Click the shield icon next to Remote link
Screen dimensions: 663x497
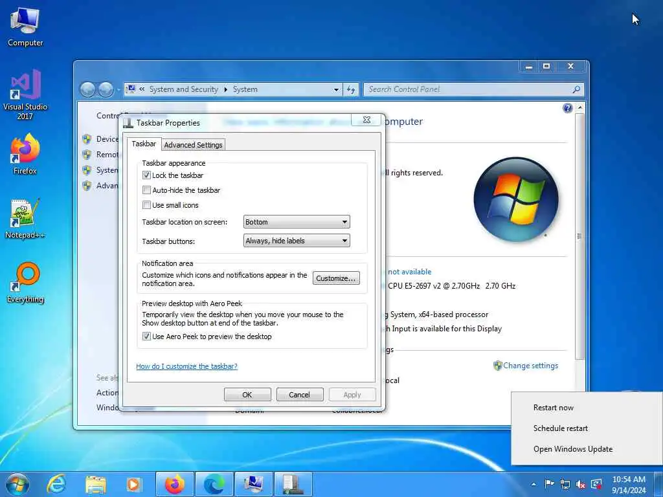click(x=87, y=155)
